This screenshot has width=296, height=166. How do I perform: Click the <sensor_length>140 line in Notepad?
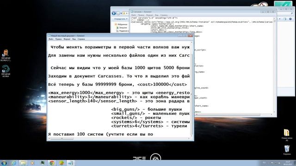[x=119, y=101]
